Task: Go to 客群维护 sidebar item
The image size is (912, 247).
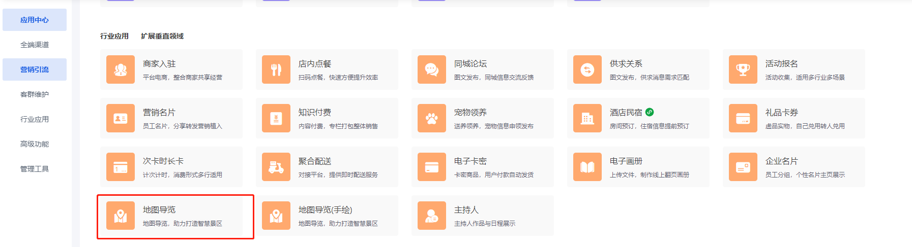Action: [x=35, y=94]
